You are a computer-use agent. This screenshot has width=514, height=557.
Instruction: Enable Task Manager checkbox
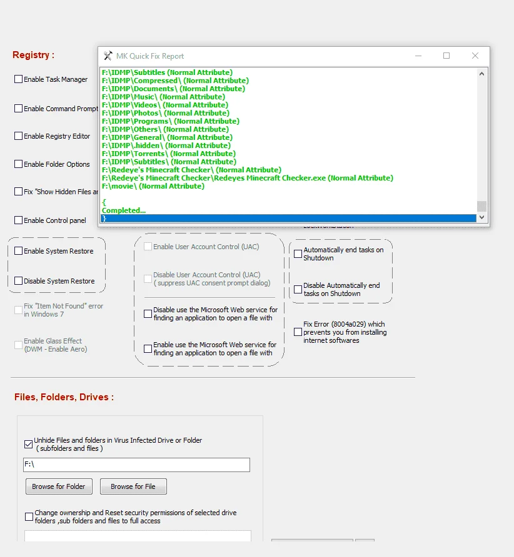[18, 79]
